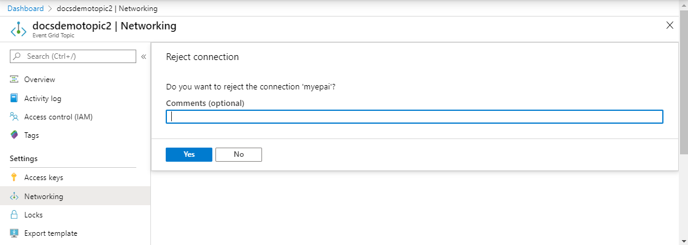Click the Tags icon

(14, 135)
